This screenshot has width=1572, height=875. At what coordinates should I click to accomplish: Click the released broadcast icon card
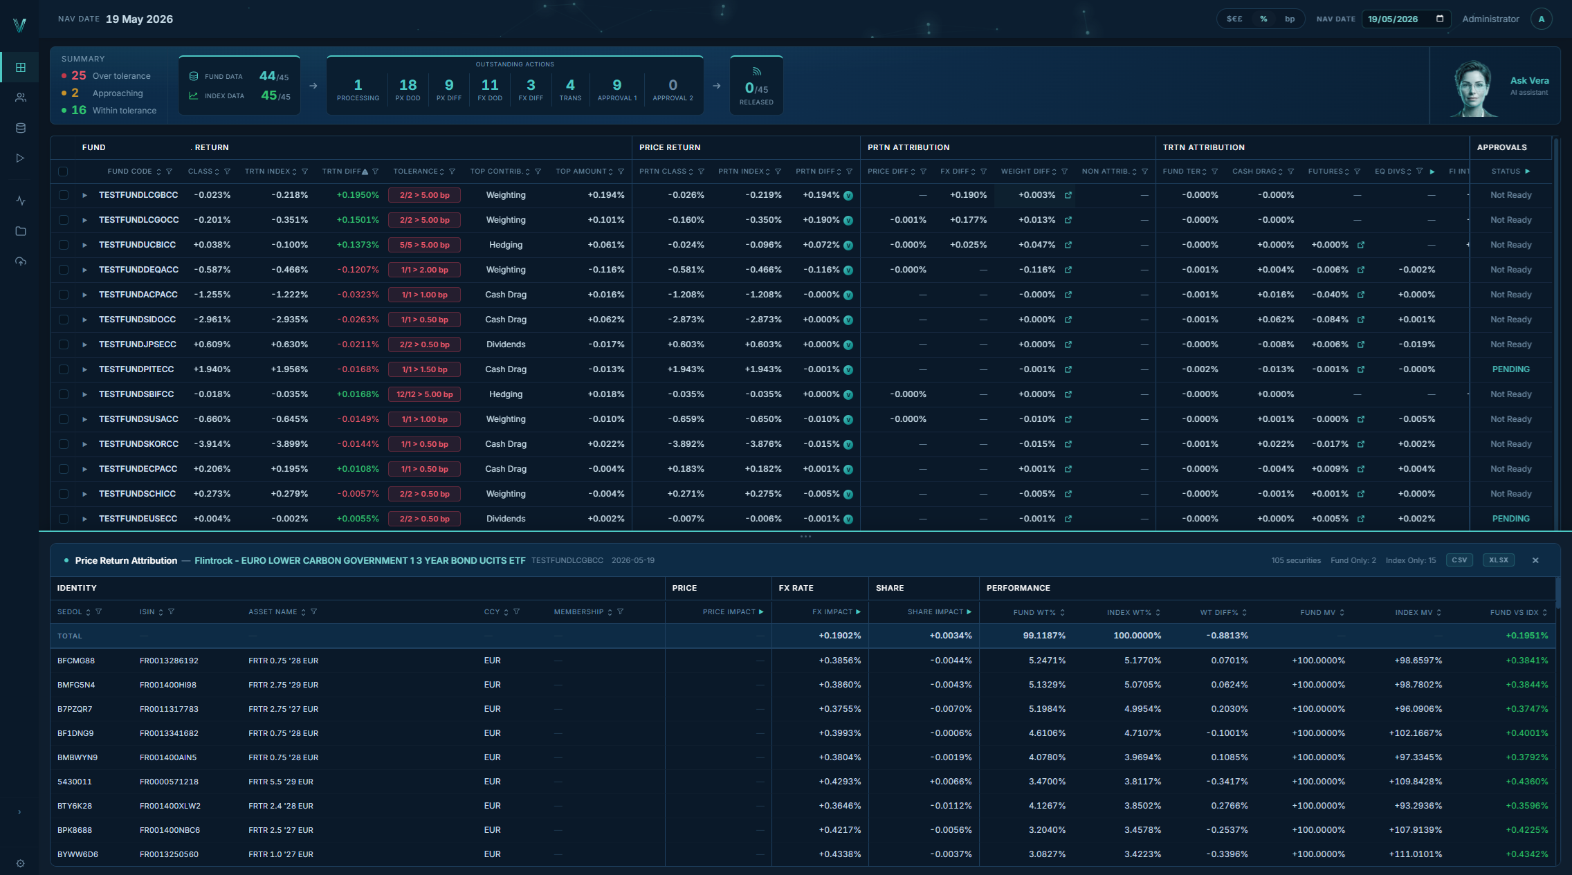click(x=756, y=85)
